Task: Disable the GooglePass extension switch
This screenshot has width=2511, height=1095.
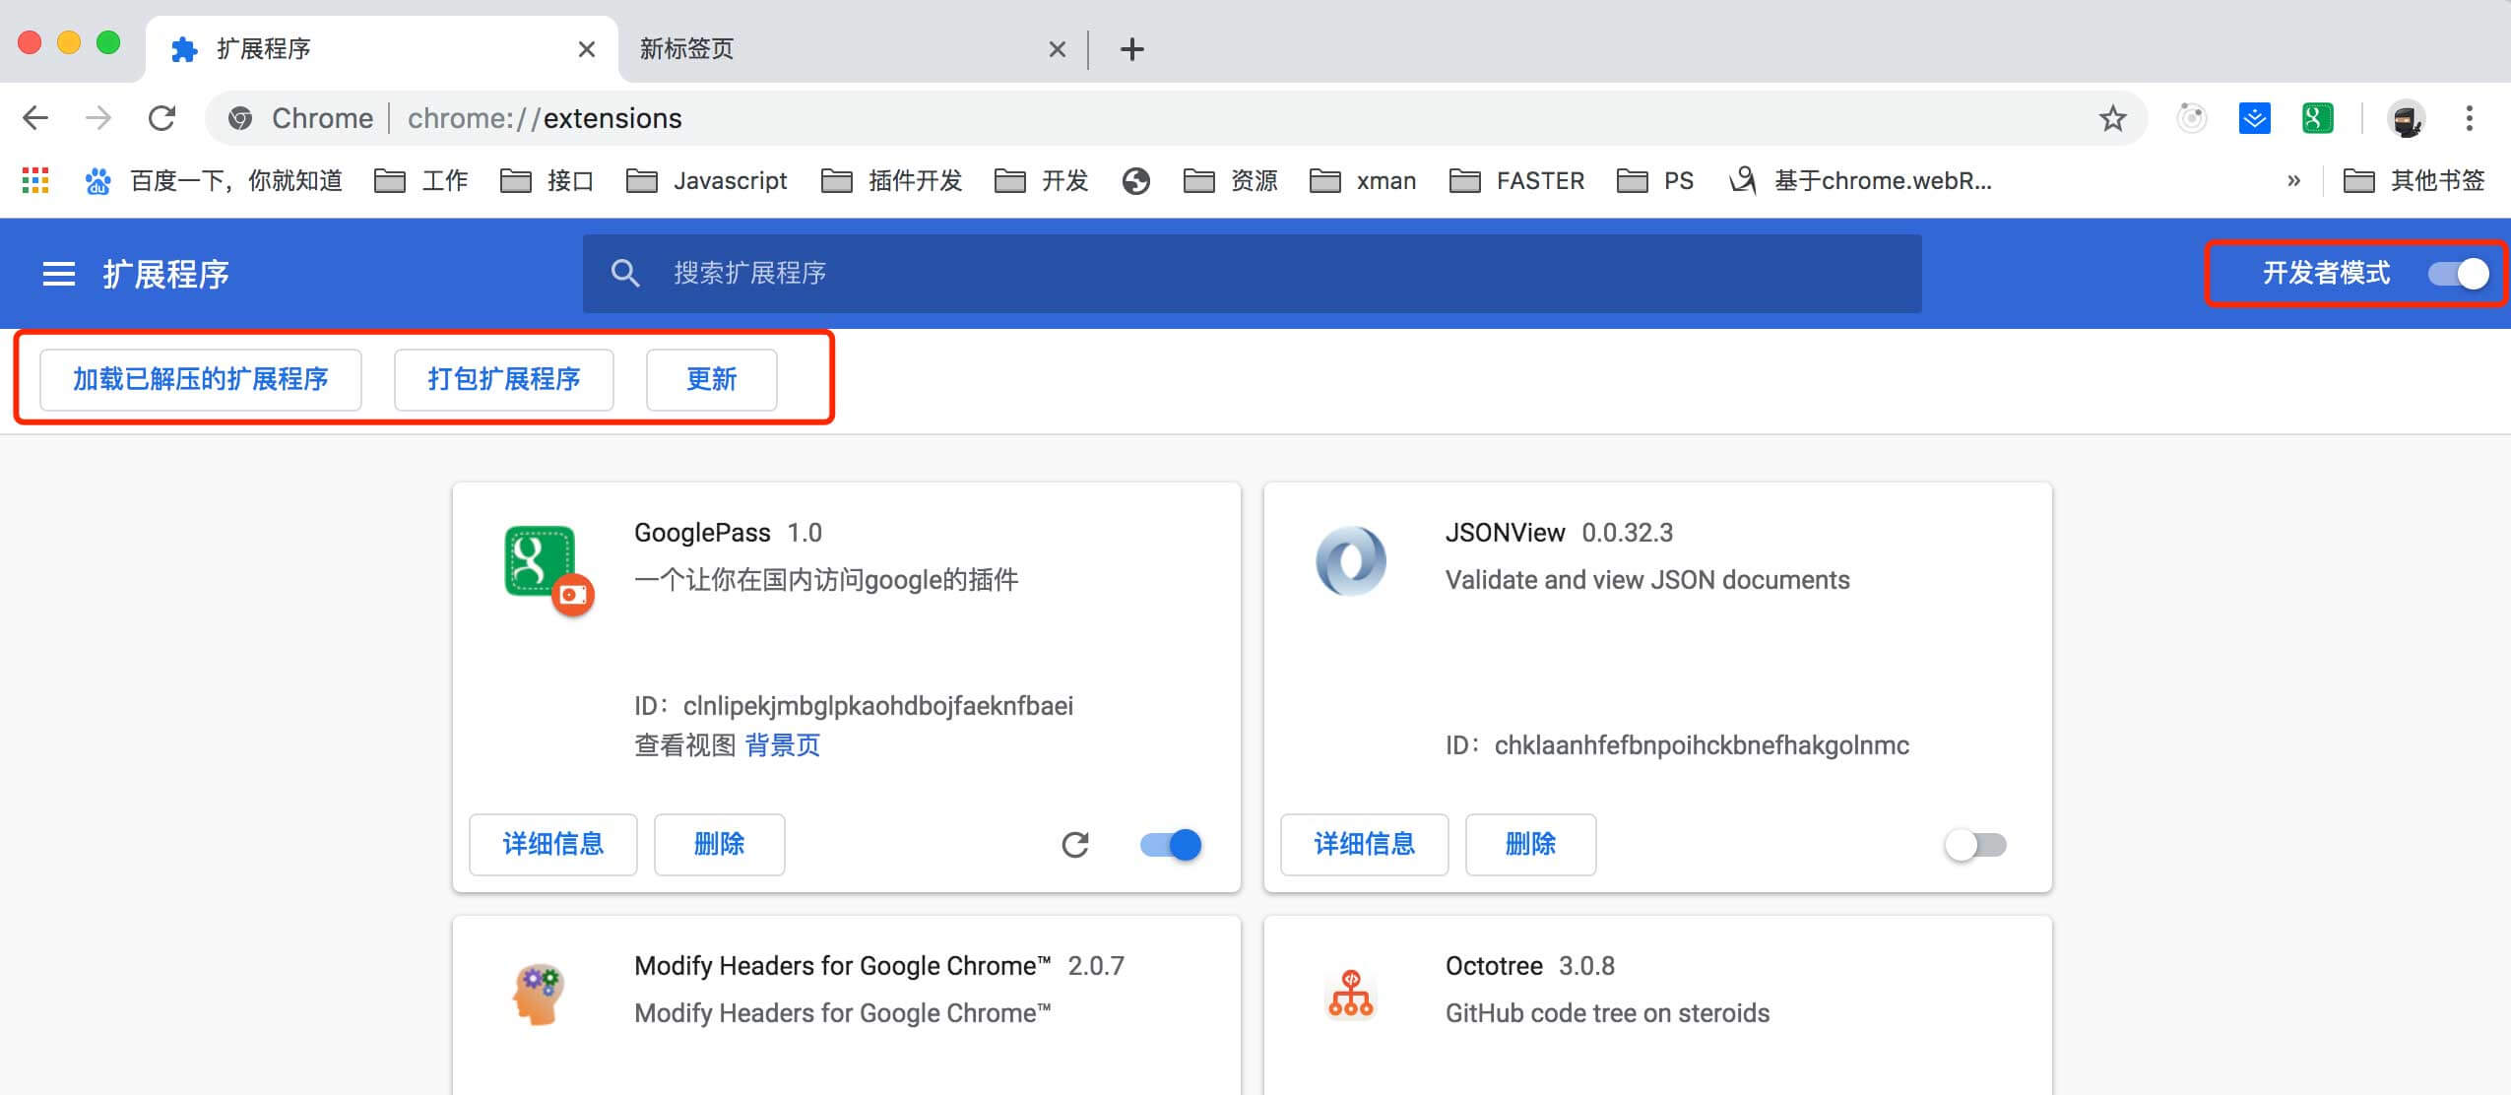Action: pyautogui.click(x=1171, y=845)
